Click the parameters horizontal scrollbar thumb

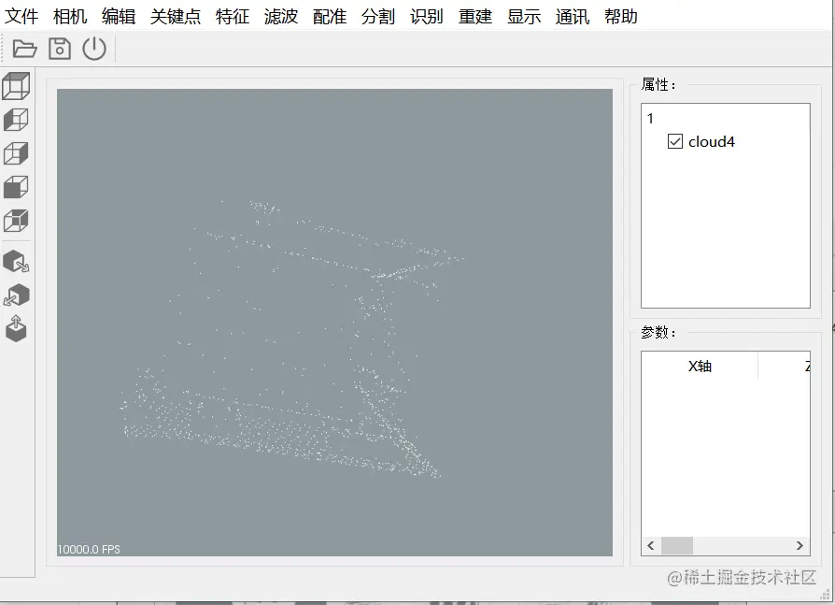coord(677,545)
